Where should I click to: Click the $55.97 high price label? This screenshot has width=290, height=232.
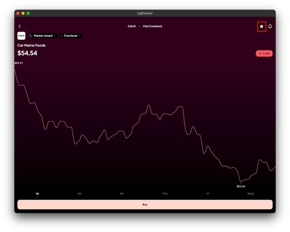point(19,63)
